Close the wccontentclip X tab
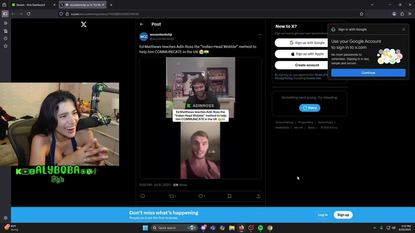The width and height of the screenshot is (415, 233). (x=103, y=5)
